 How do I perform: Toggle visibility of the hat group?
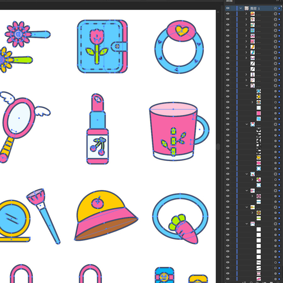(x=228, y=14)
